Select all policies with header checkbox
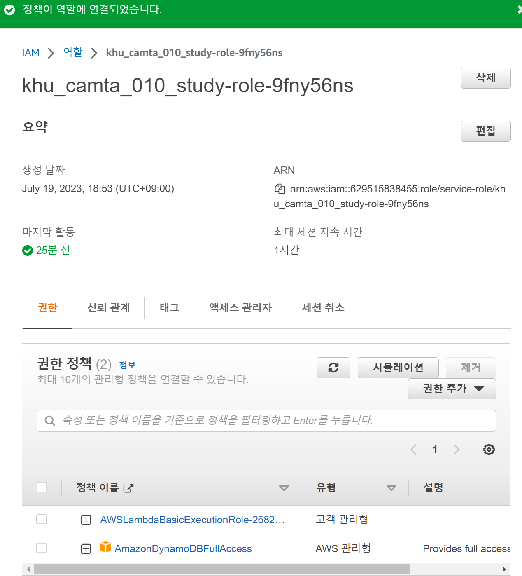522x576 pixels. tap(42, 487)
